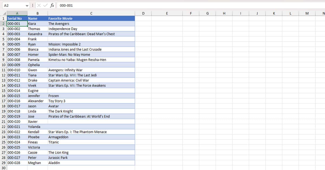Viewport: 325px width, 170px height.
Task: Click the Enter checkmark on the formula bar
Action: pyautogui.click(x=45, y=5)
